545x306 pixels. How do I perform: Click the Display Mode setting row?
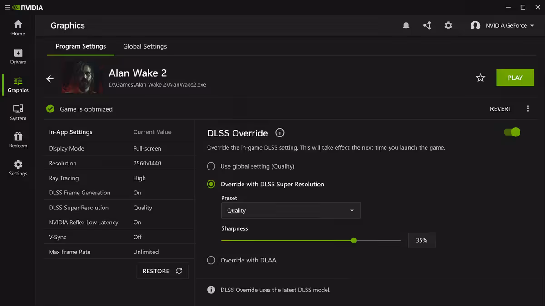pos(119,148)
